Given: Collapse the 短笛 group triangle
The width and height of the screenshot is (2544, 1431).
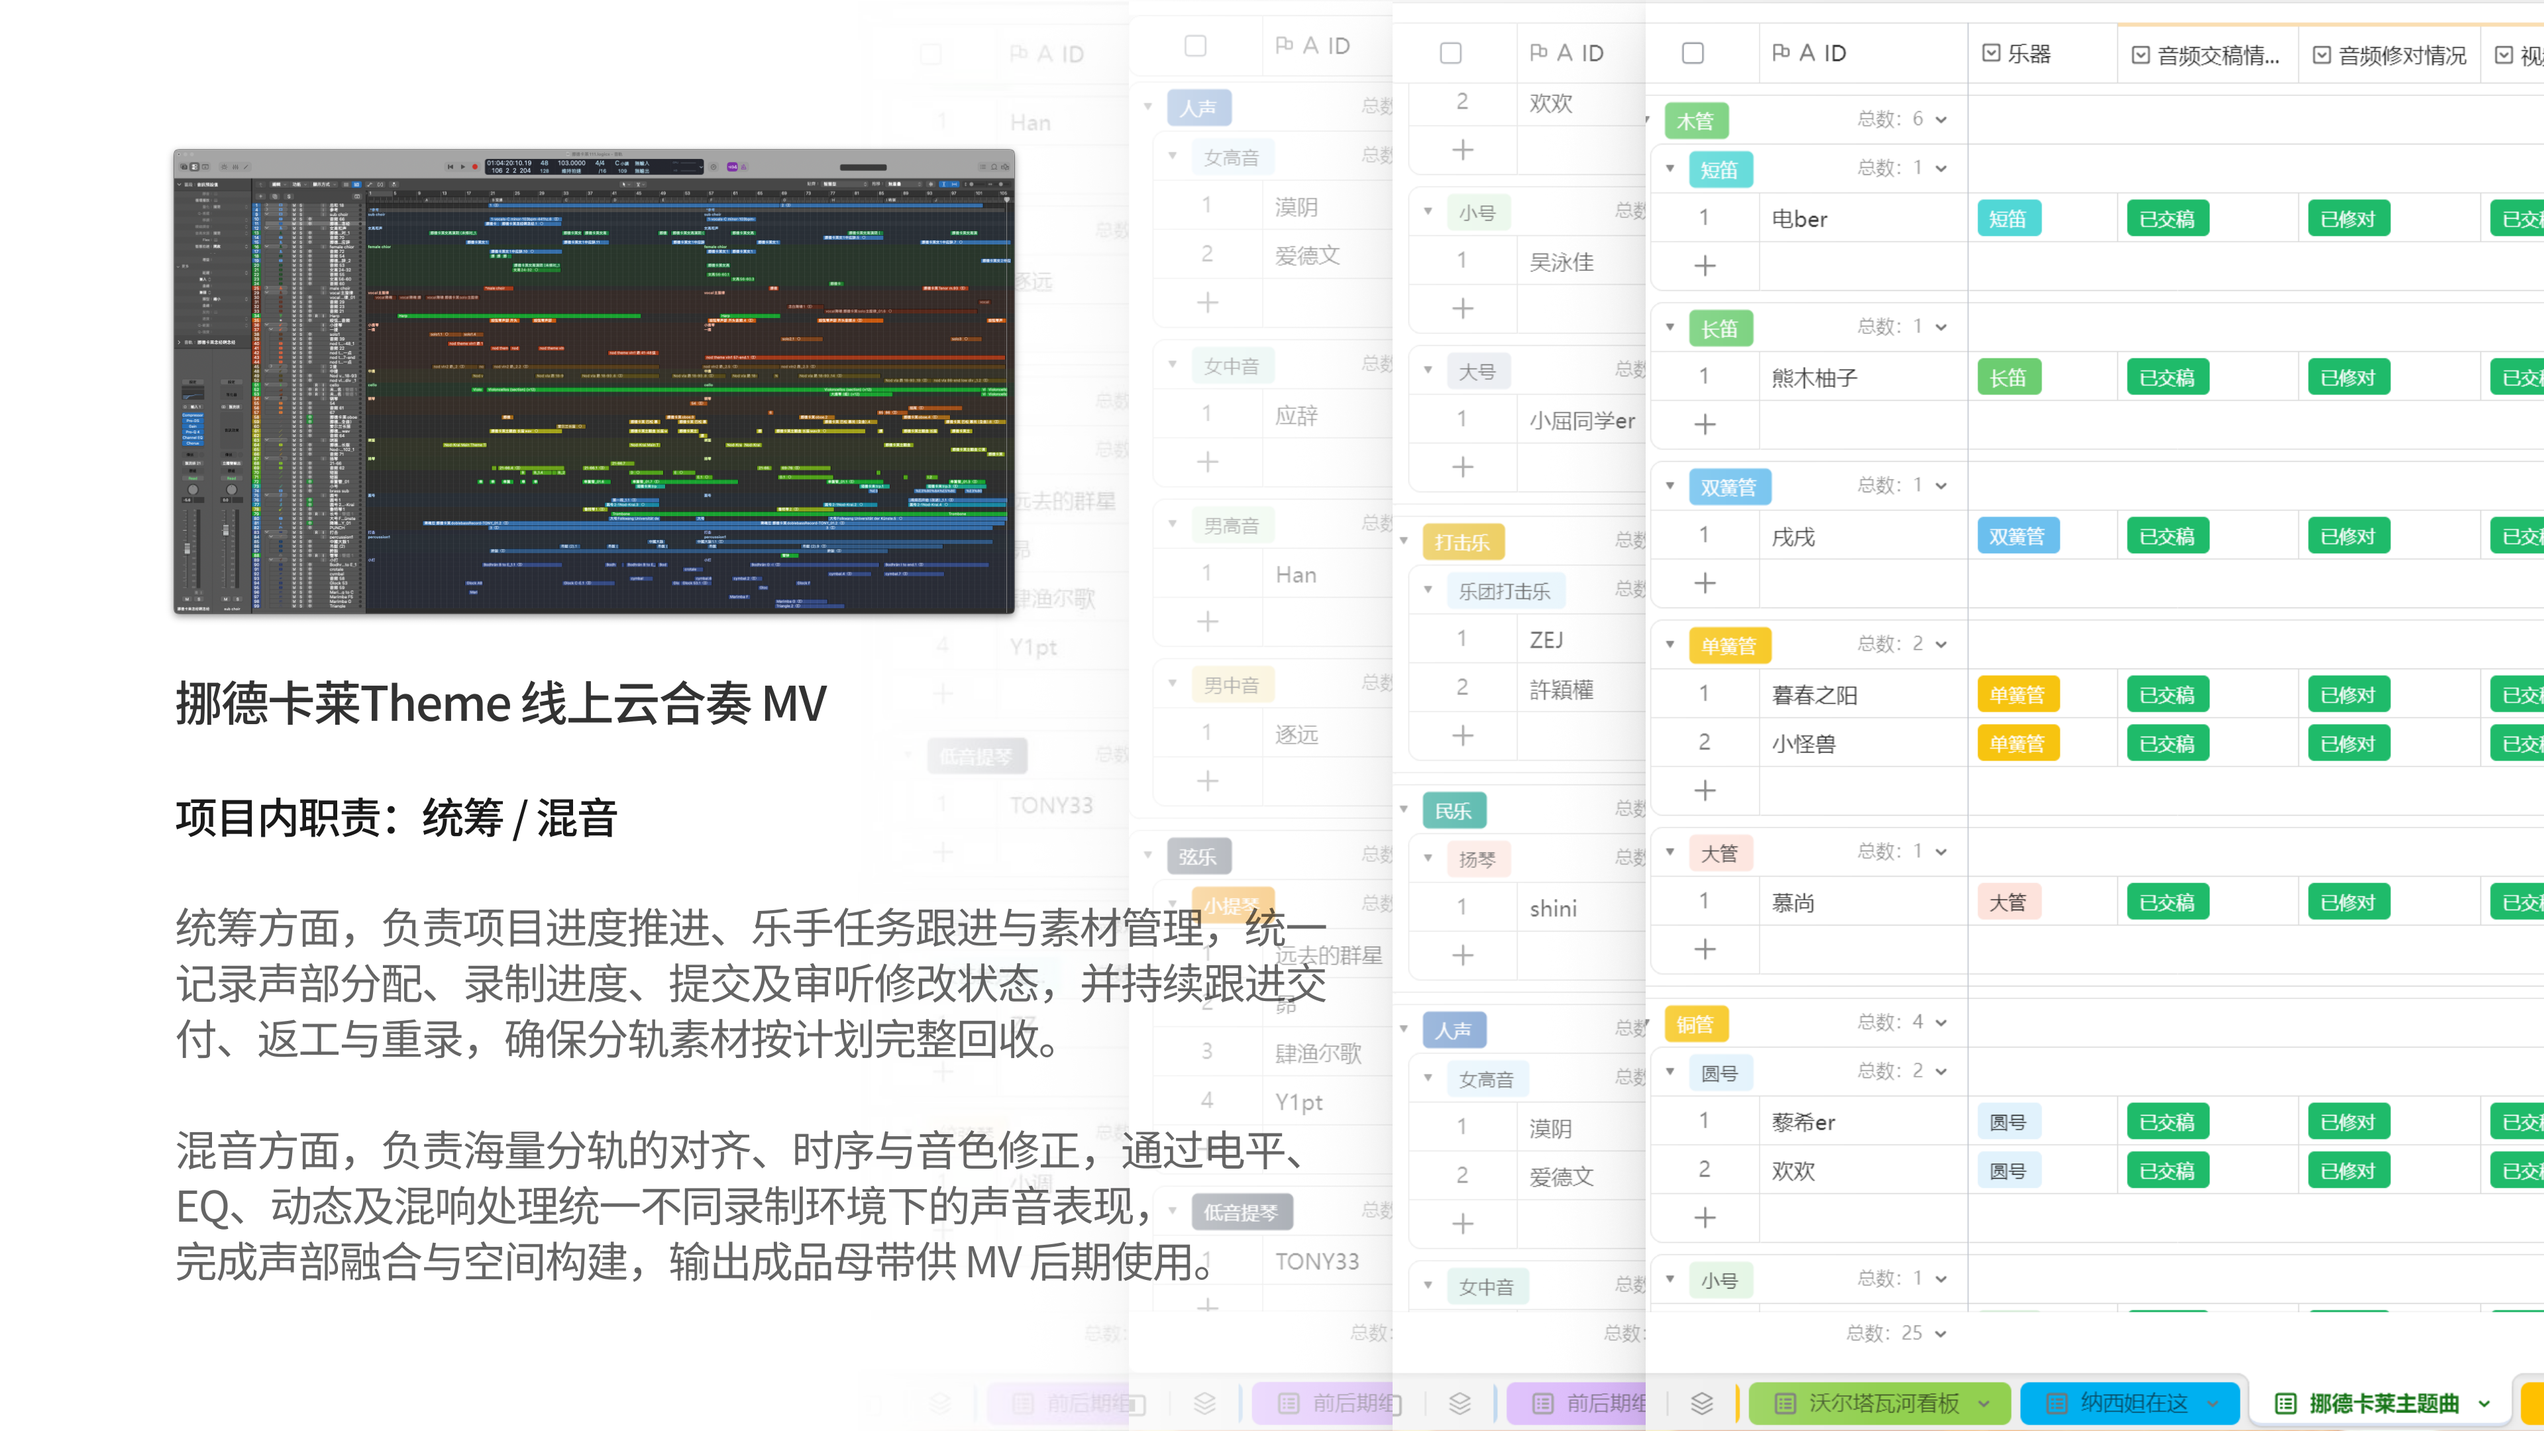Looking at the screenshot, I should point(1670,169).
